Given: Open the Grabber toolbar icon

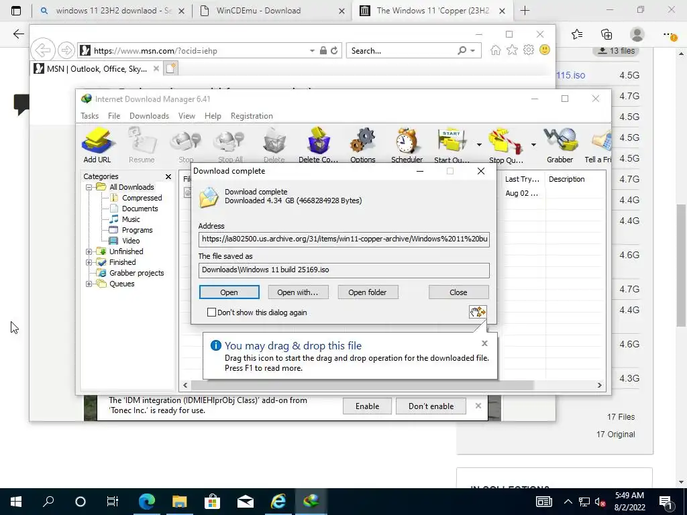Looking at the screenshot, I should pyautogui.click(x=560, y=146).
